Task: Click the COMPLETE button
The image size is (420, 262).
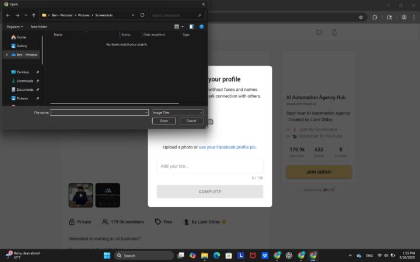Action: 210,192
